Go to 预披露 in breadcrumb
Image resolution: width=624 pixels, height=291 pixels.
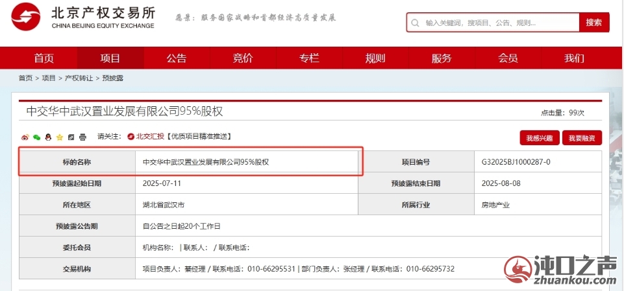[x=112, y=78]
